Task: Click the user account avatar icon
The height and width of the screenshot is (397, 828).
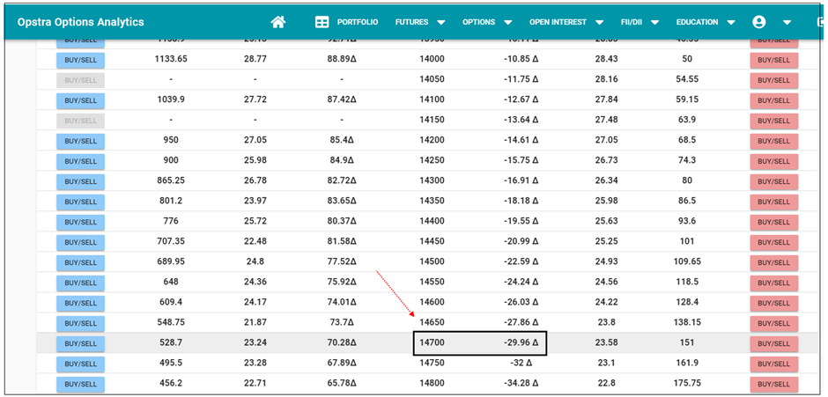Action: pyautogui.click(x=759, y=22)
